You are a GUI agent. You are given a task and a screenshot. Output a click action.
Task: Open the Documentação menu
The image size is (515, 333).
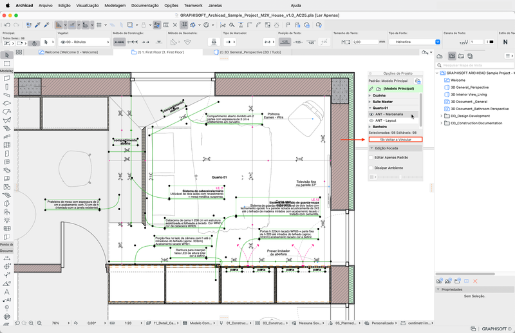click(x=144, y=5)
